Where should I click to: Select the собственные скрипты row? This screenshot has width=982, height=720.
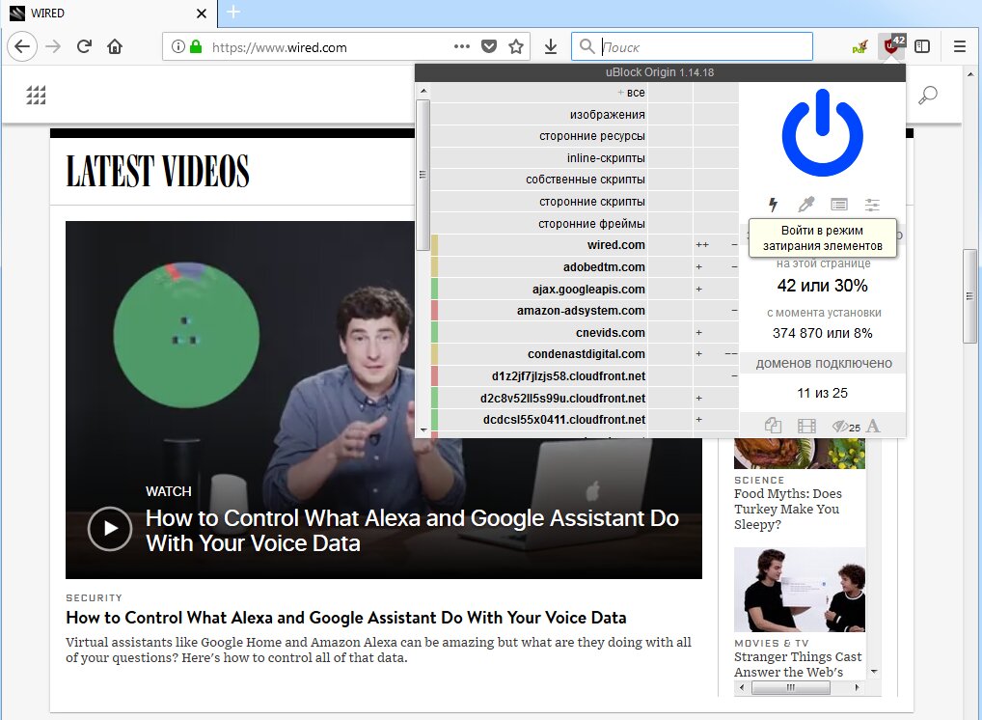[538, 180]
